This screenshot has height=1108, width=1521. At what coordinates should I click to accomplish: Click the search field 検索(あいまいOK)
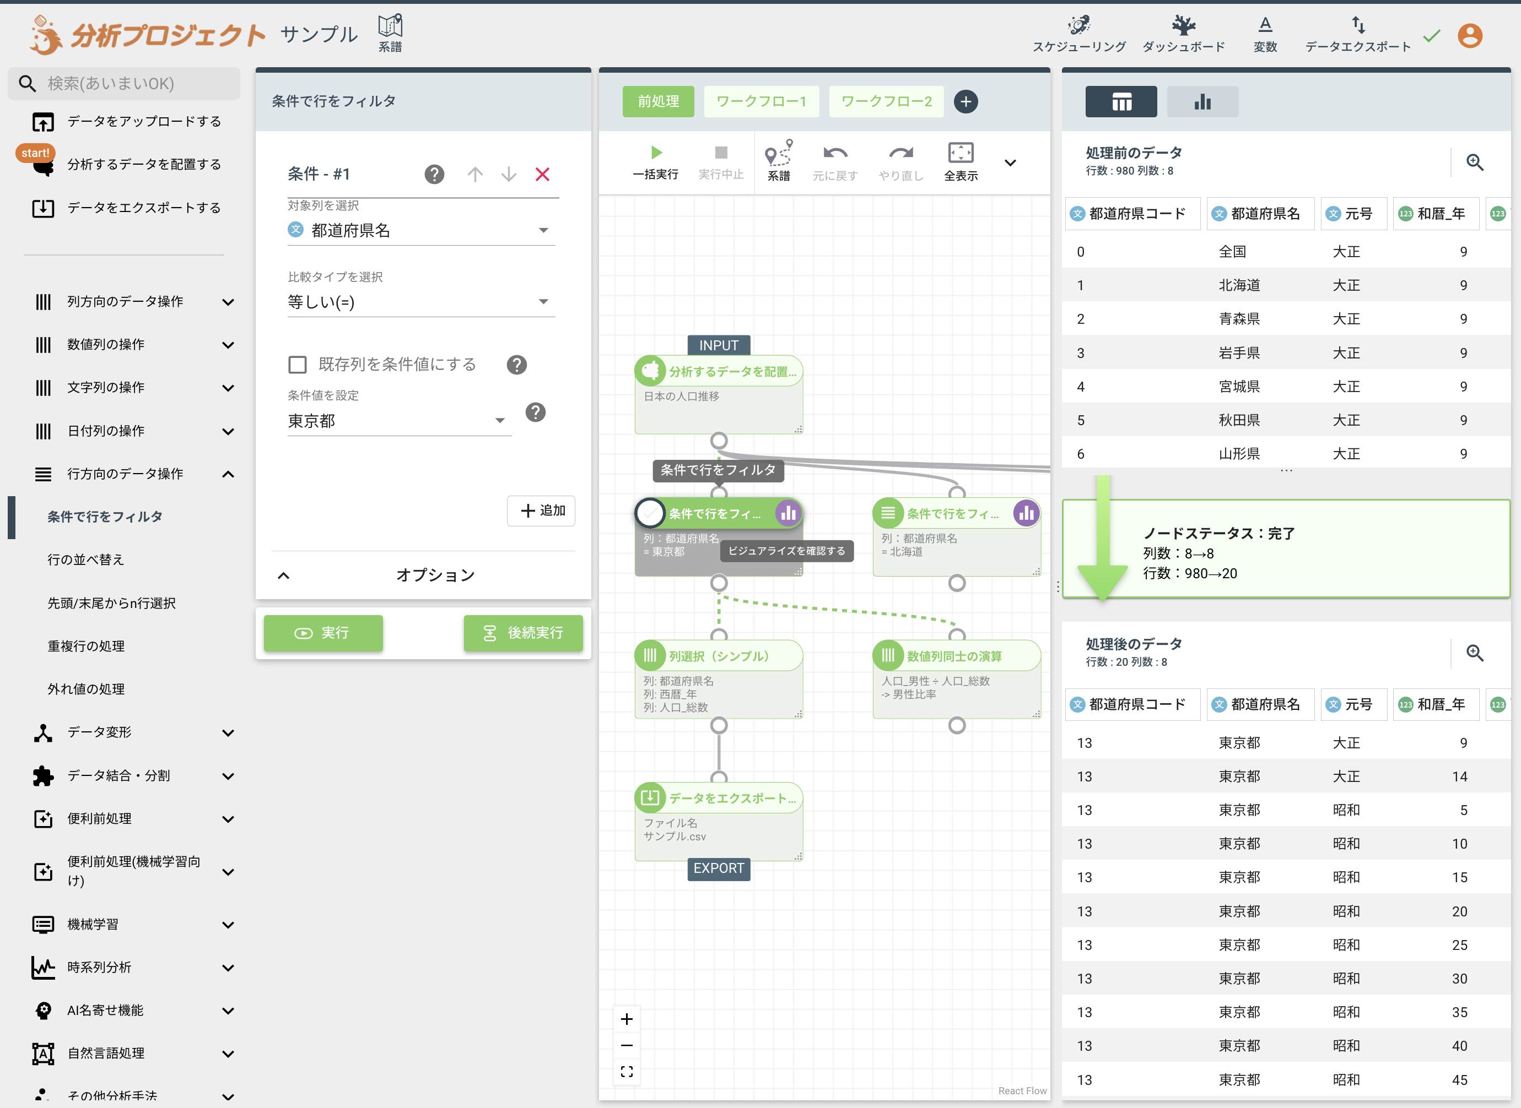[x=124, y=84]
